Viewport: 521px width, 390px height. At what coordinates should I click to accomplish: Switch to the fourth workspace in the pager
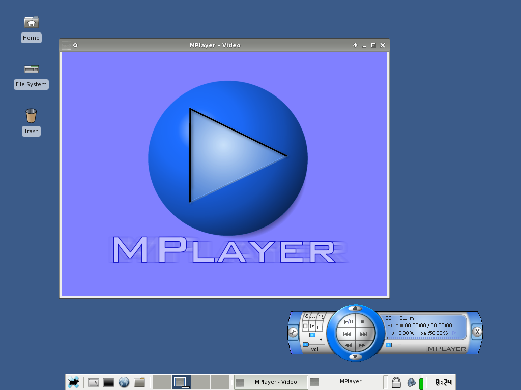[x=220, y=382]
